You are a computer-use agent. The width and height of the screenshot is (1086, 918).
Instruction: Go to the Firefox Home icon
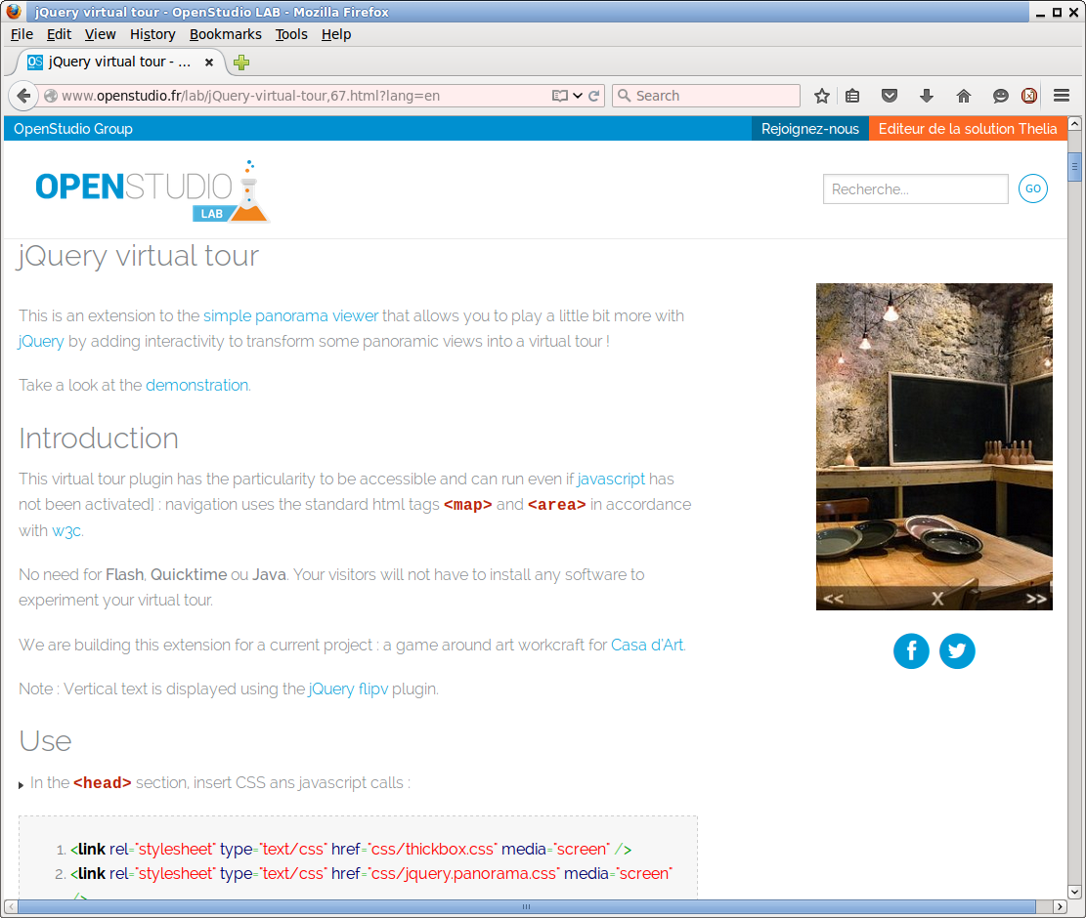tap(964, 96)
